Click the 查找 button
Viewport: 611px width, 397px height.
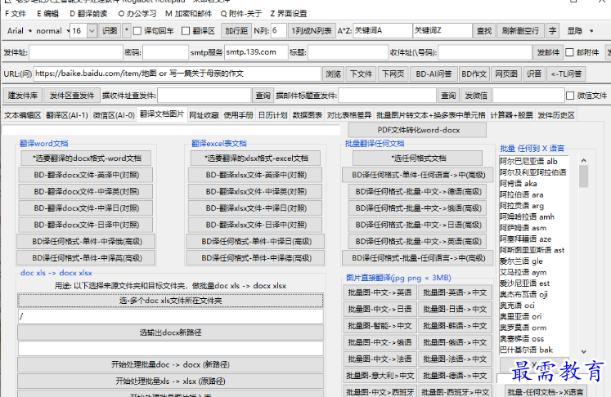coord(484,31)
